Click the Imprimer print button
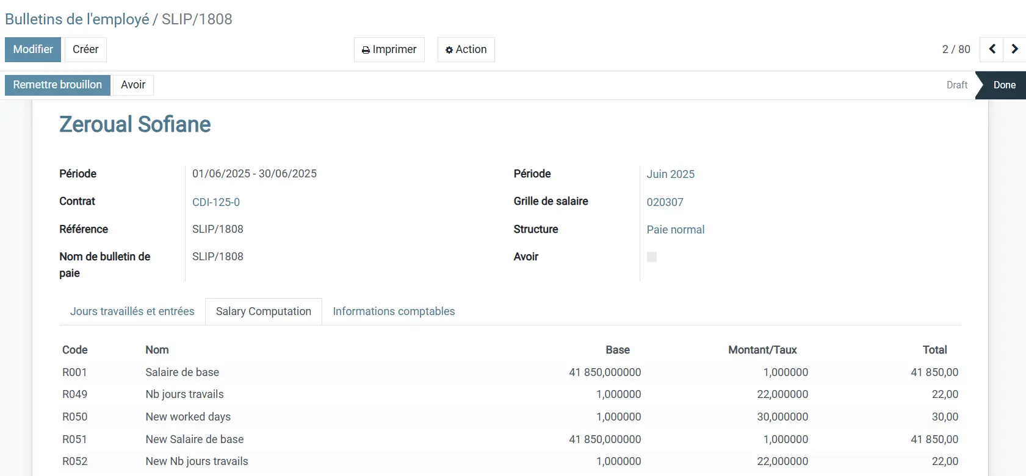 click(389, 49)
